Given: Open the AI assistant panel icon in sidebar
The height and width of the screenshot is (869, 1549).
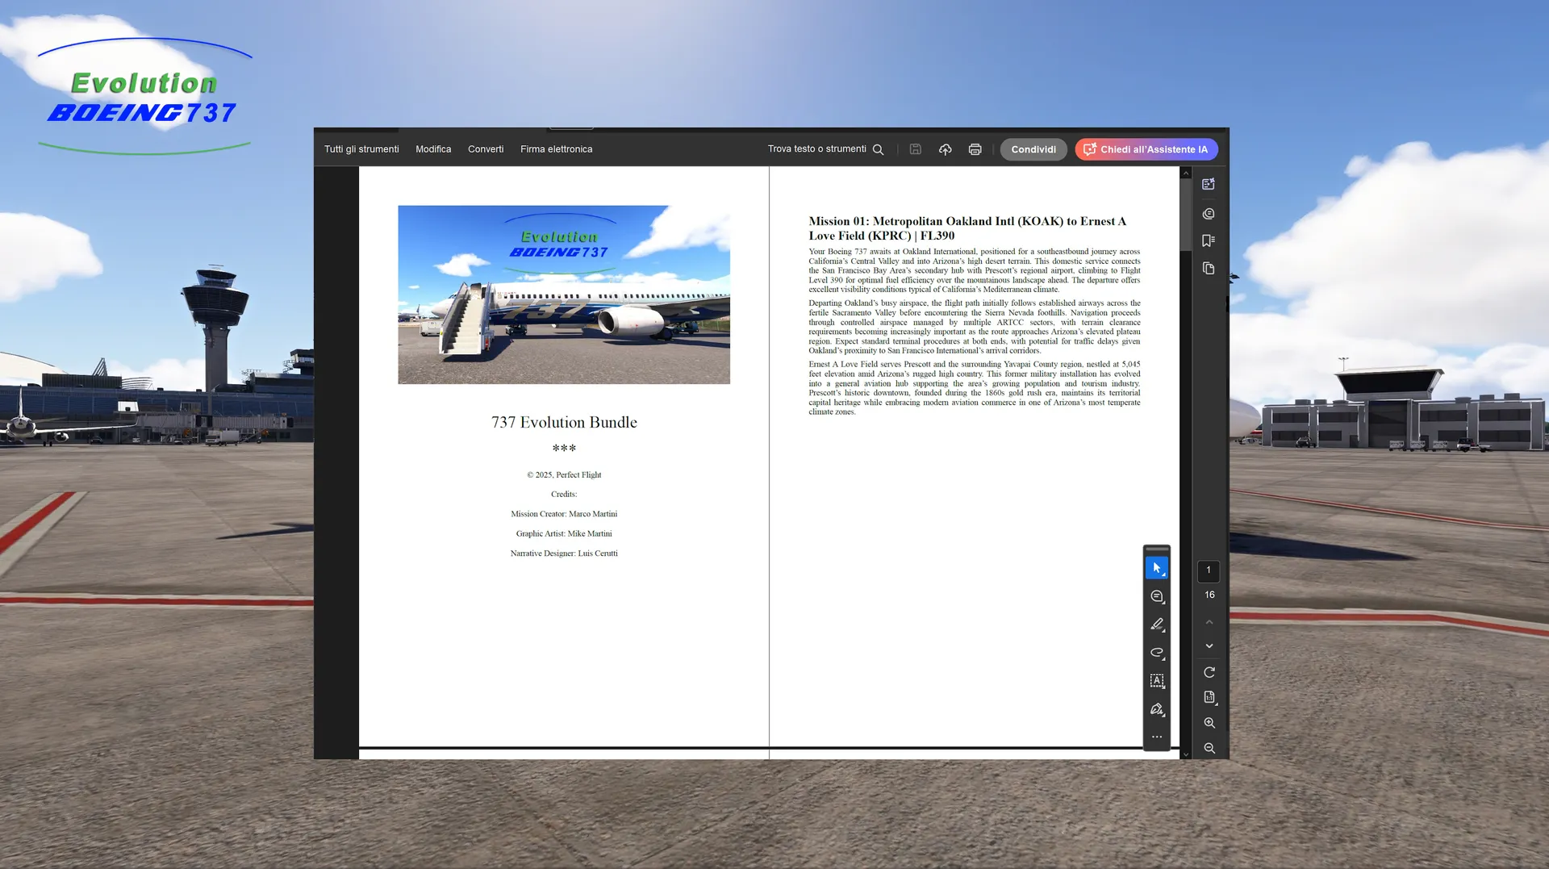Looking at the screenshot, I should [x=1209, y=184].
